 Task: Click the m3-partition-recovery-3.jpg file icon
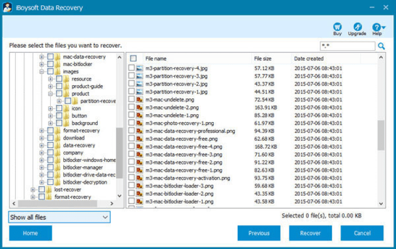[139, 76]
